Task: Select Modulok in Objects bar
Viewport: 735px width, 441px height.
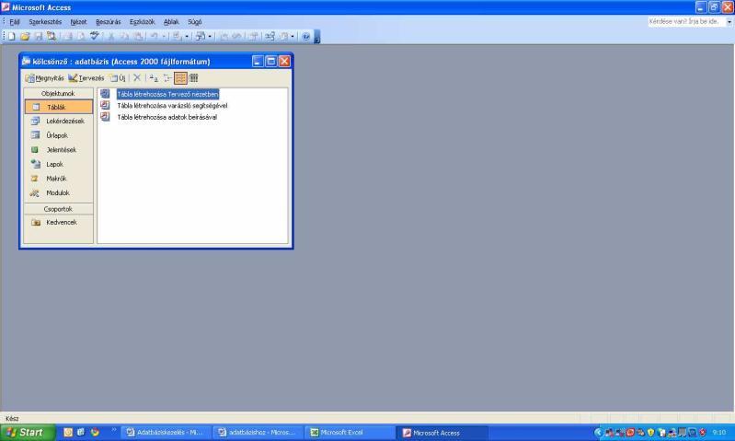Action: coord(59,192)
